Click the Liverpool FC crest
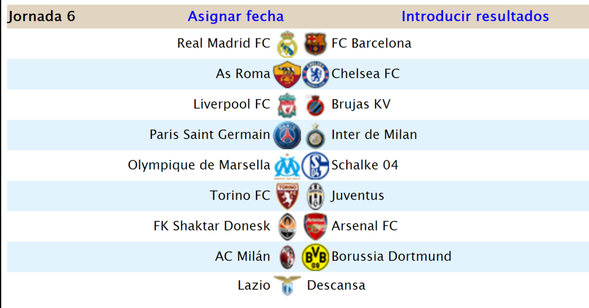 (287, 105)
